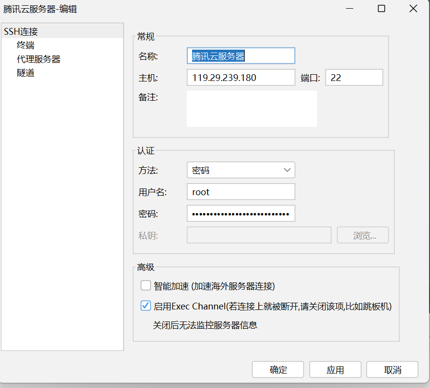Open the 方法 authentication dropdown
The image size is (430, 388).
pos(241,170)
